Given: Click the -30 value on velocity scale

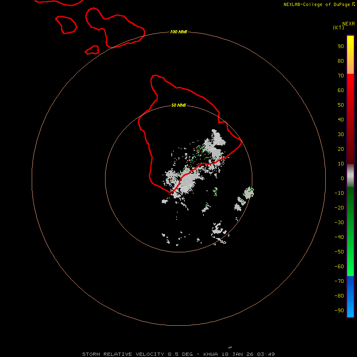Looking at the screenshot, I should [x=339, y=223].
